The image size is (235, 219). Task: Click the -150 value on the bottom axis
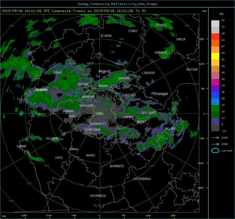pyautogui.click(x=24, y=216)
